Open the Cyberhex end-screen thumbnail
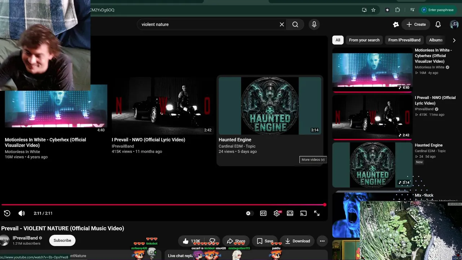462x260 pixels. 56,109
